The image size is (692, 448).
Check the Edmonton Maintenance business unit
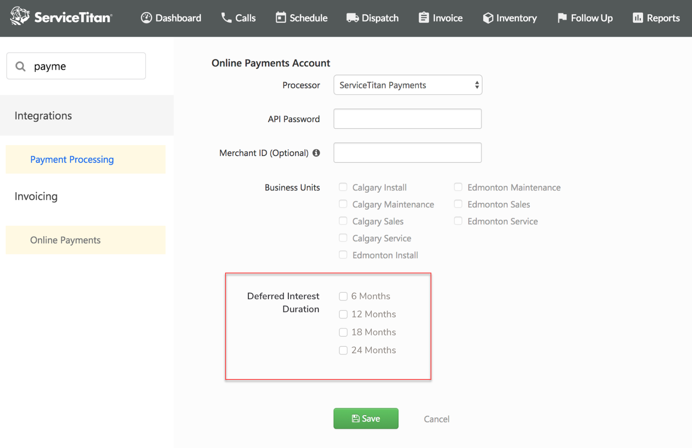458,187
